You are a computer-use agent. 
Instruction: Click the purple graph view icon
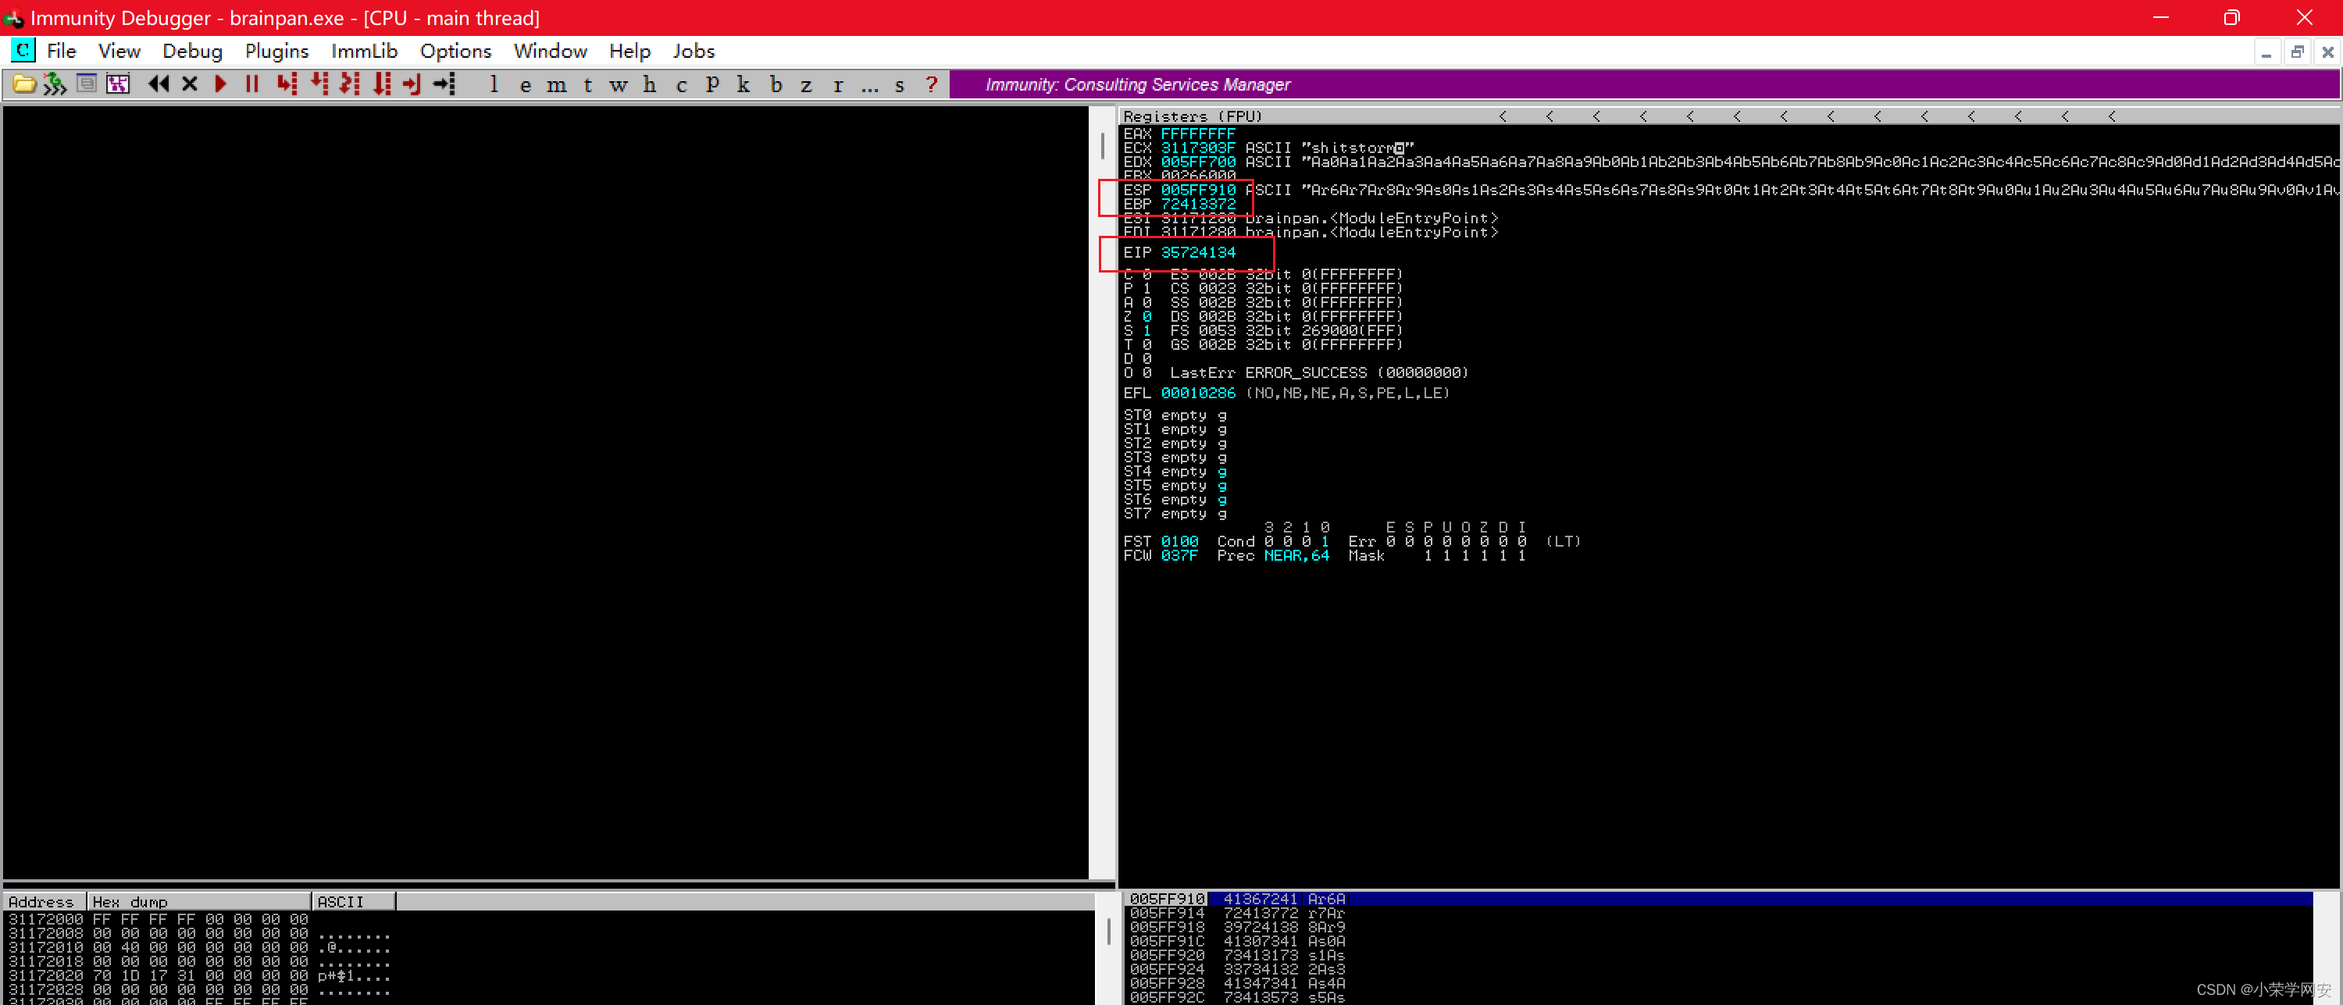[x=118, y=84]
